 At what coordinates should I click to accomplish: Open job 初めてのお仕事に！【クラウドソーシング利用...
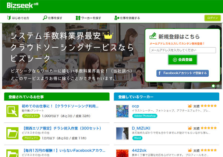[60, 106]
